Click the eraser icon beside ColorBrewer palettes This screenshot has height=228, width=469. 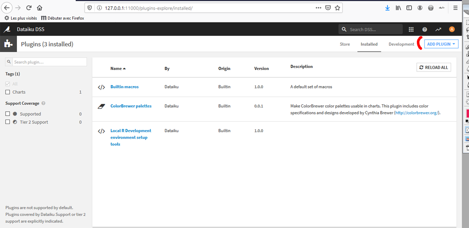(101, 106)
